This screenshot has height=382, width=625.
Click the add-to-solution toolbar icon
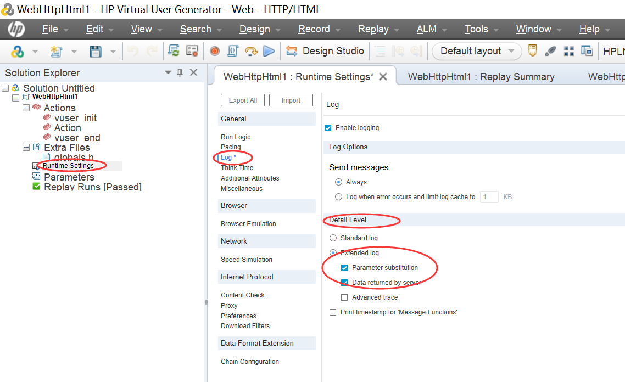[x=18, y=52]
